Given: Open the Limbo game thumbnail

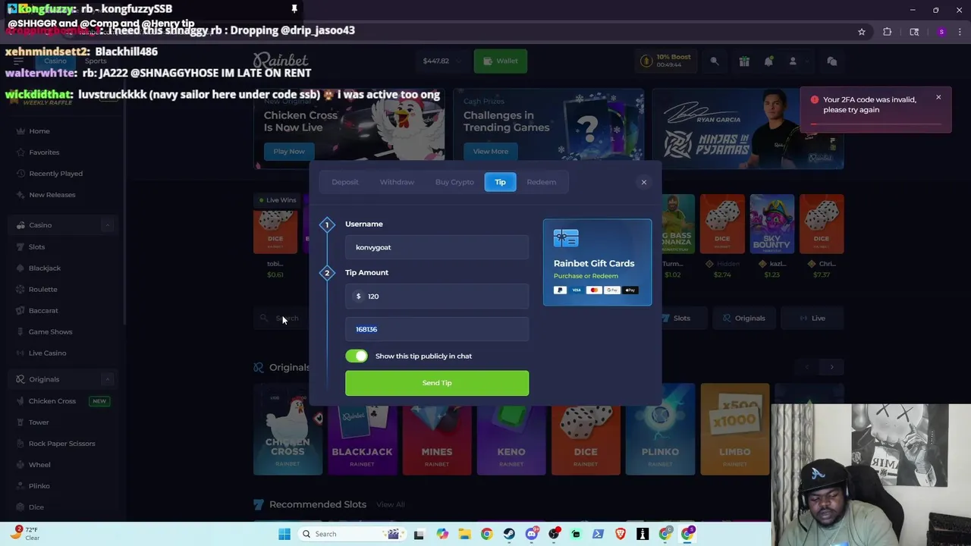Looking at the screenshot, I should (x=734, y=429).
